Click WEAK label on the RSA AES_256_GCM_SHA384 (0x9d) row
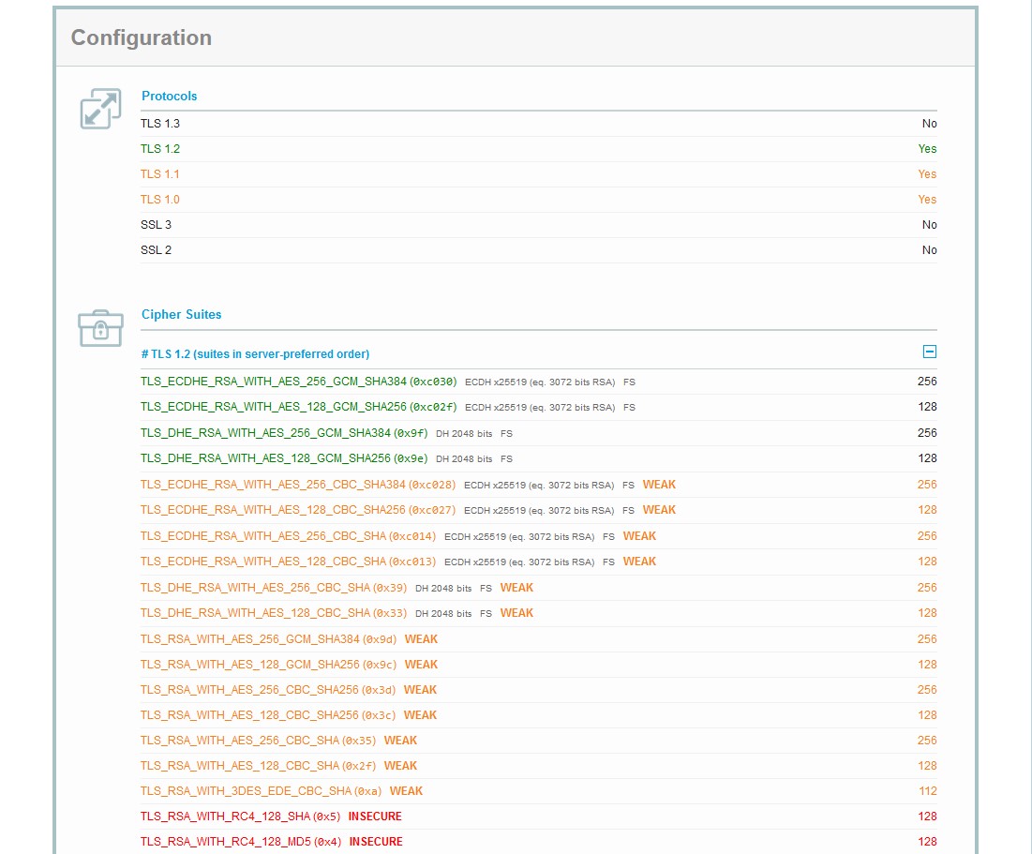 (421, 639)
